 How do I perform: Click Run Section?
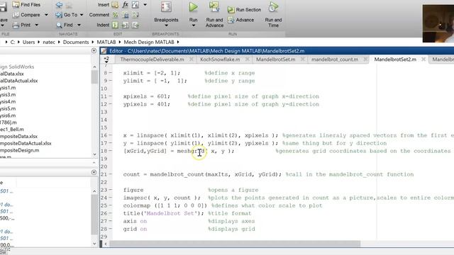[x=244, y=9]
